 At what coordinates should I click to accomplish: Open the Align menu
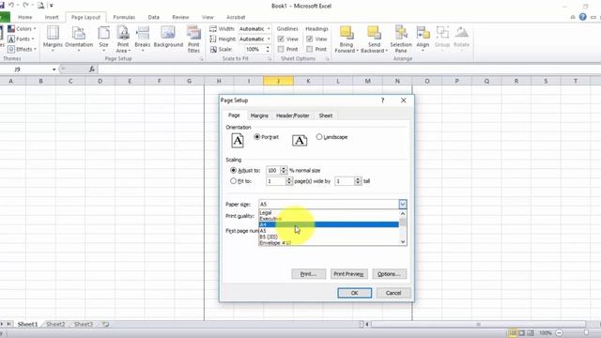[423, 38]
